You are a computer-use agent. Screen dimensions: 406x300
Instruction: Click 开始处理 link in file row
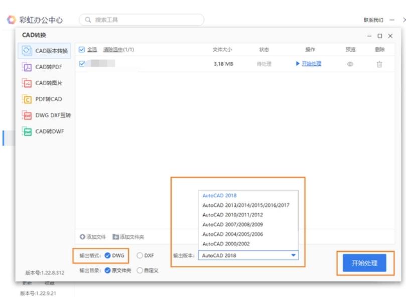[x=312, y=64]
